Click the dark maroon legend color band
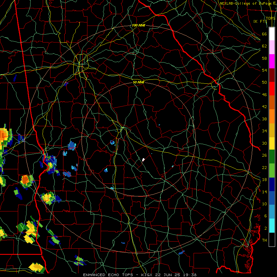This screenshot has width=277, height=277. [x=272, y=75]
